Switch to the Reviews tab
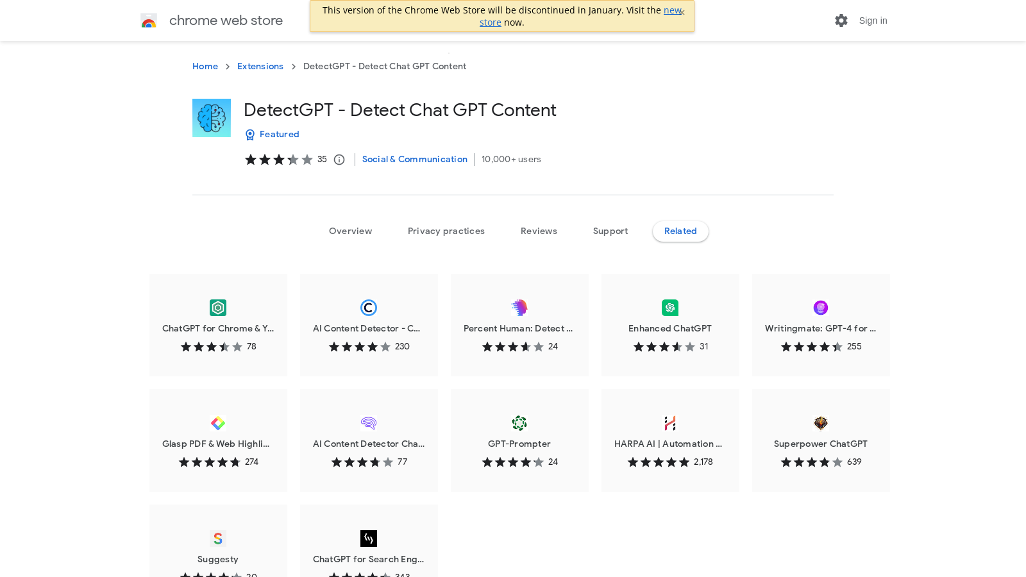This screenshot has width=1026, height=577. tap(539, 231)
